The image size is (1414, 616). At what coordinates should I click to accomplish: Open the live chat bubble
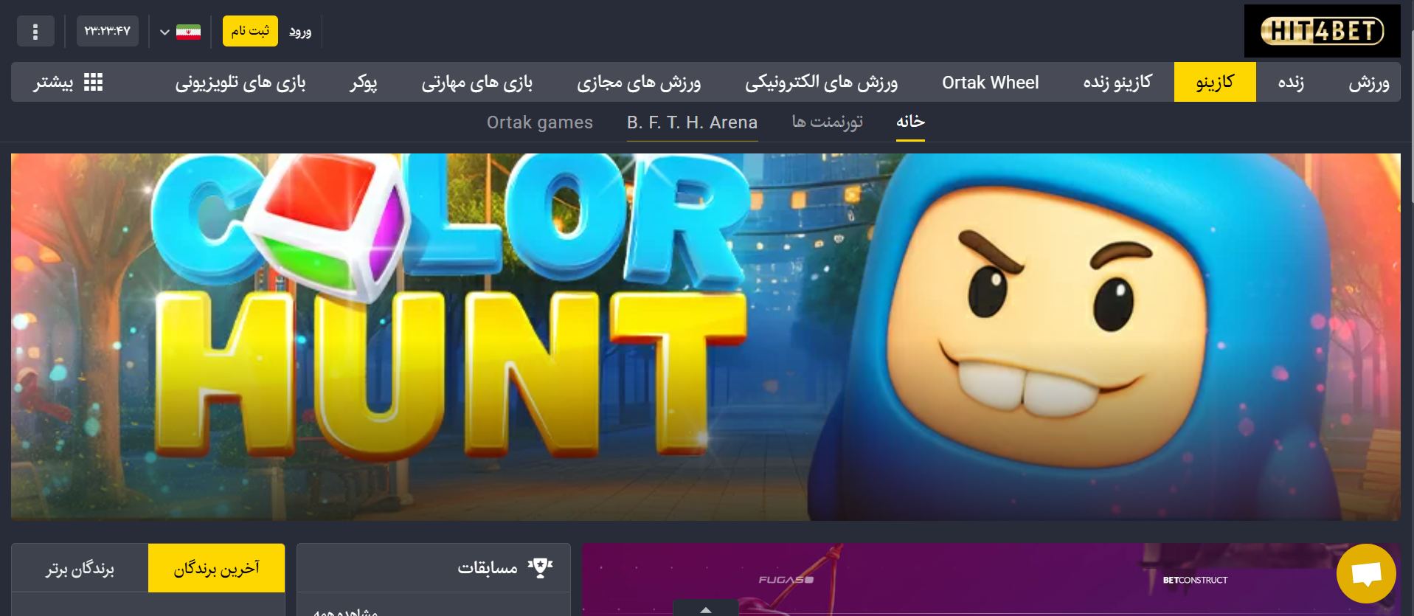(x=1366, y=573)
